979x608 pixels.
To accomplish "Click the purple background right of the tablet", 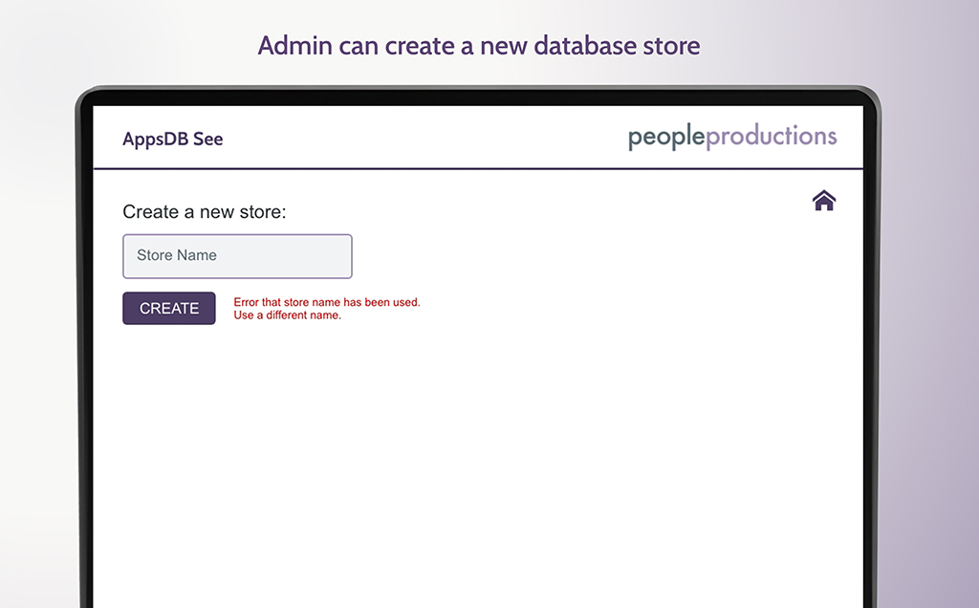I will click(929, 382).
